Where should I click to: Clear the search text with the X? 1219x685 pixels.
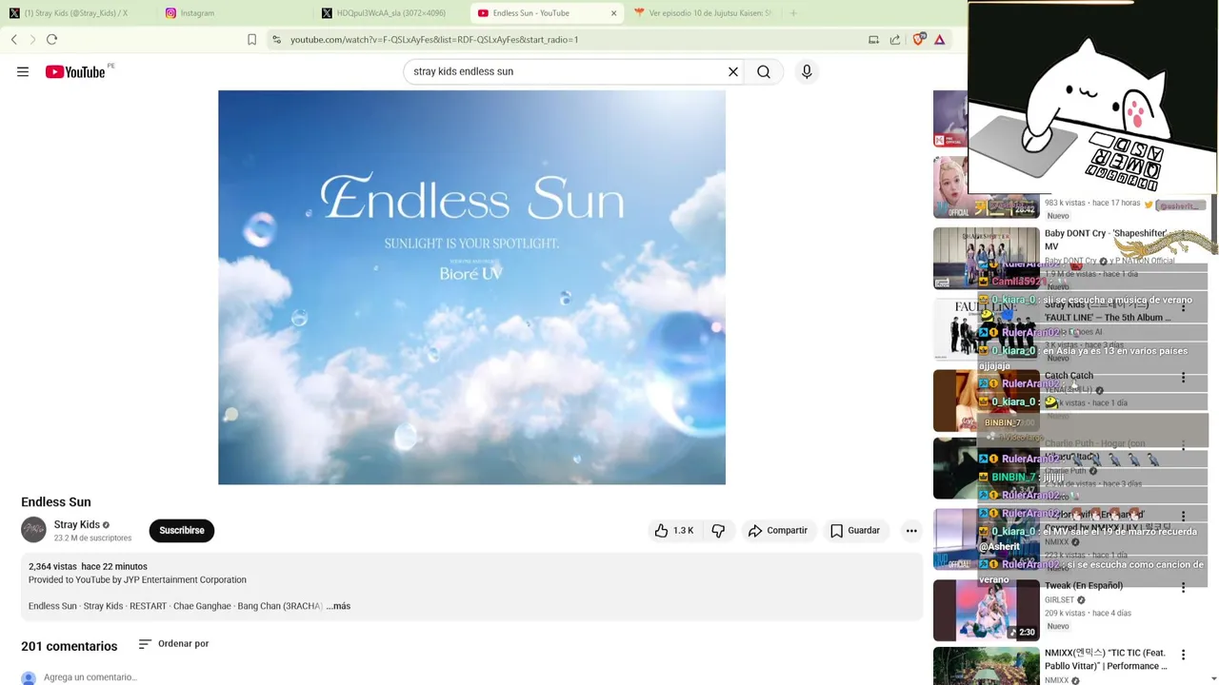733,71
